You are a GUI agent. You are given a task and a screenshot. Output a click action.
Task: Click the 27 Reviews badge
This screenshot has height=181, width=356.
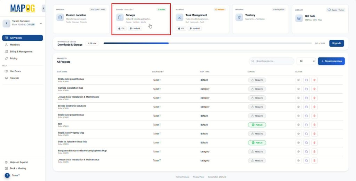point(220,9)
